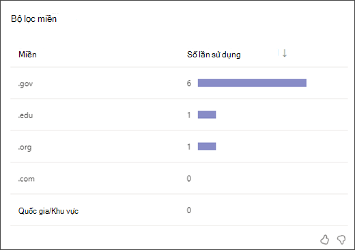The width and height of the screenshot is (355, 250).
Task: Select the .com domain row
Action: point(179,178)
